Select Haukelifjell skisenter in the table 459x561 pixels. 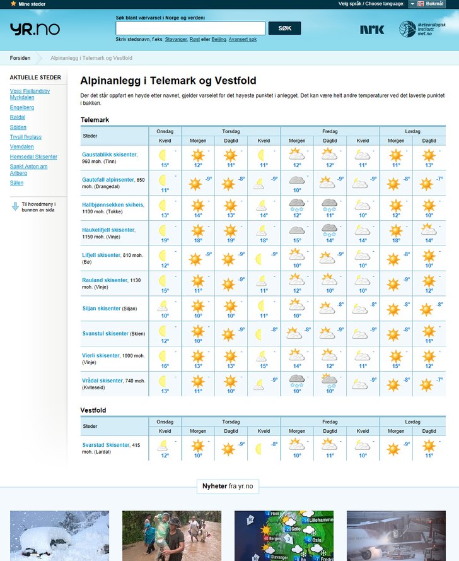click(108, 230)
